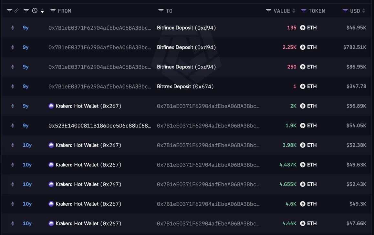Click Kraken logo in the 4.655K ETH row
Image resolution: width=374 pixels, height=235 pixels.
(x=51, y=184)
